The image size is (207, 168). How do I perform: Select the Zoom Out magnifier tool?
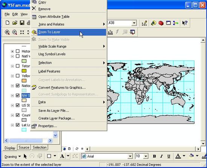pos(15,32)
